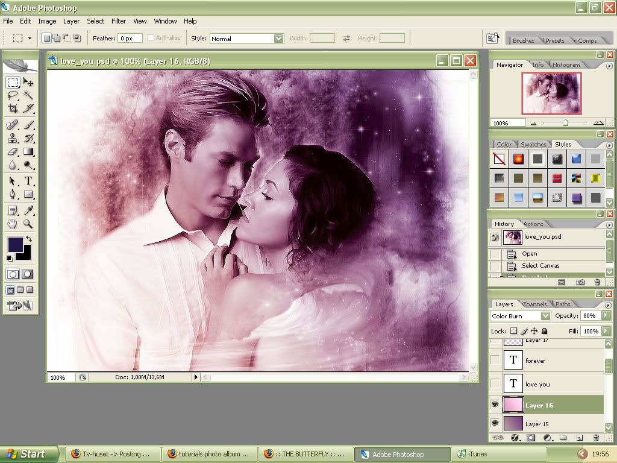This screenshot has width=617, height=463.
Task: Select the Move tool
Action: click(x=28, y=82)
